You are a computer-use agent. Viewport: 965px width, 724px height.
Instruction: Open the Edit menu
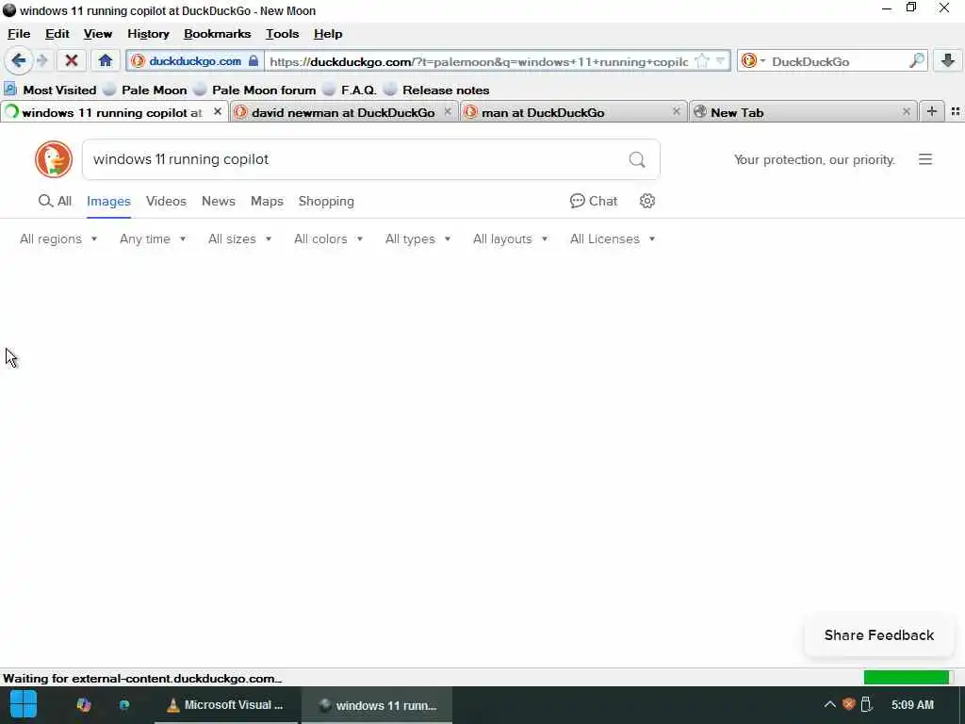coord(57,34)
